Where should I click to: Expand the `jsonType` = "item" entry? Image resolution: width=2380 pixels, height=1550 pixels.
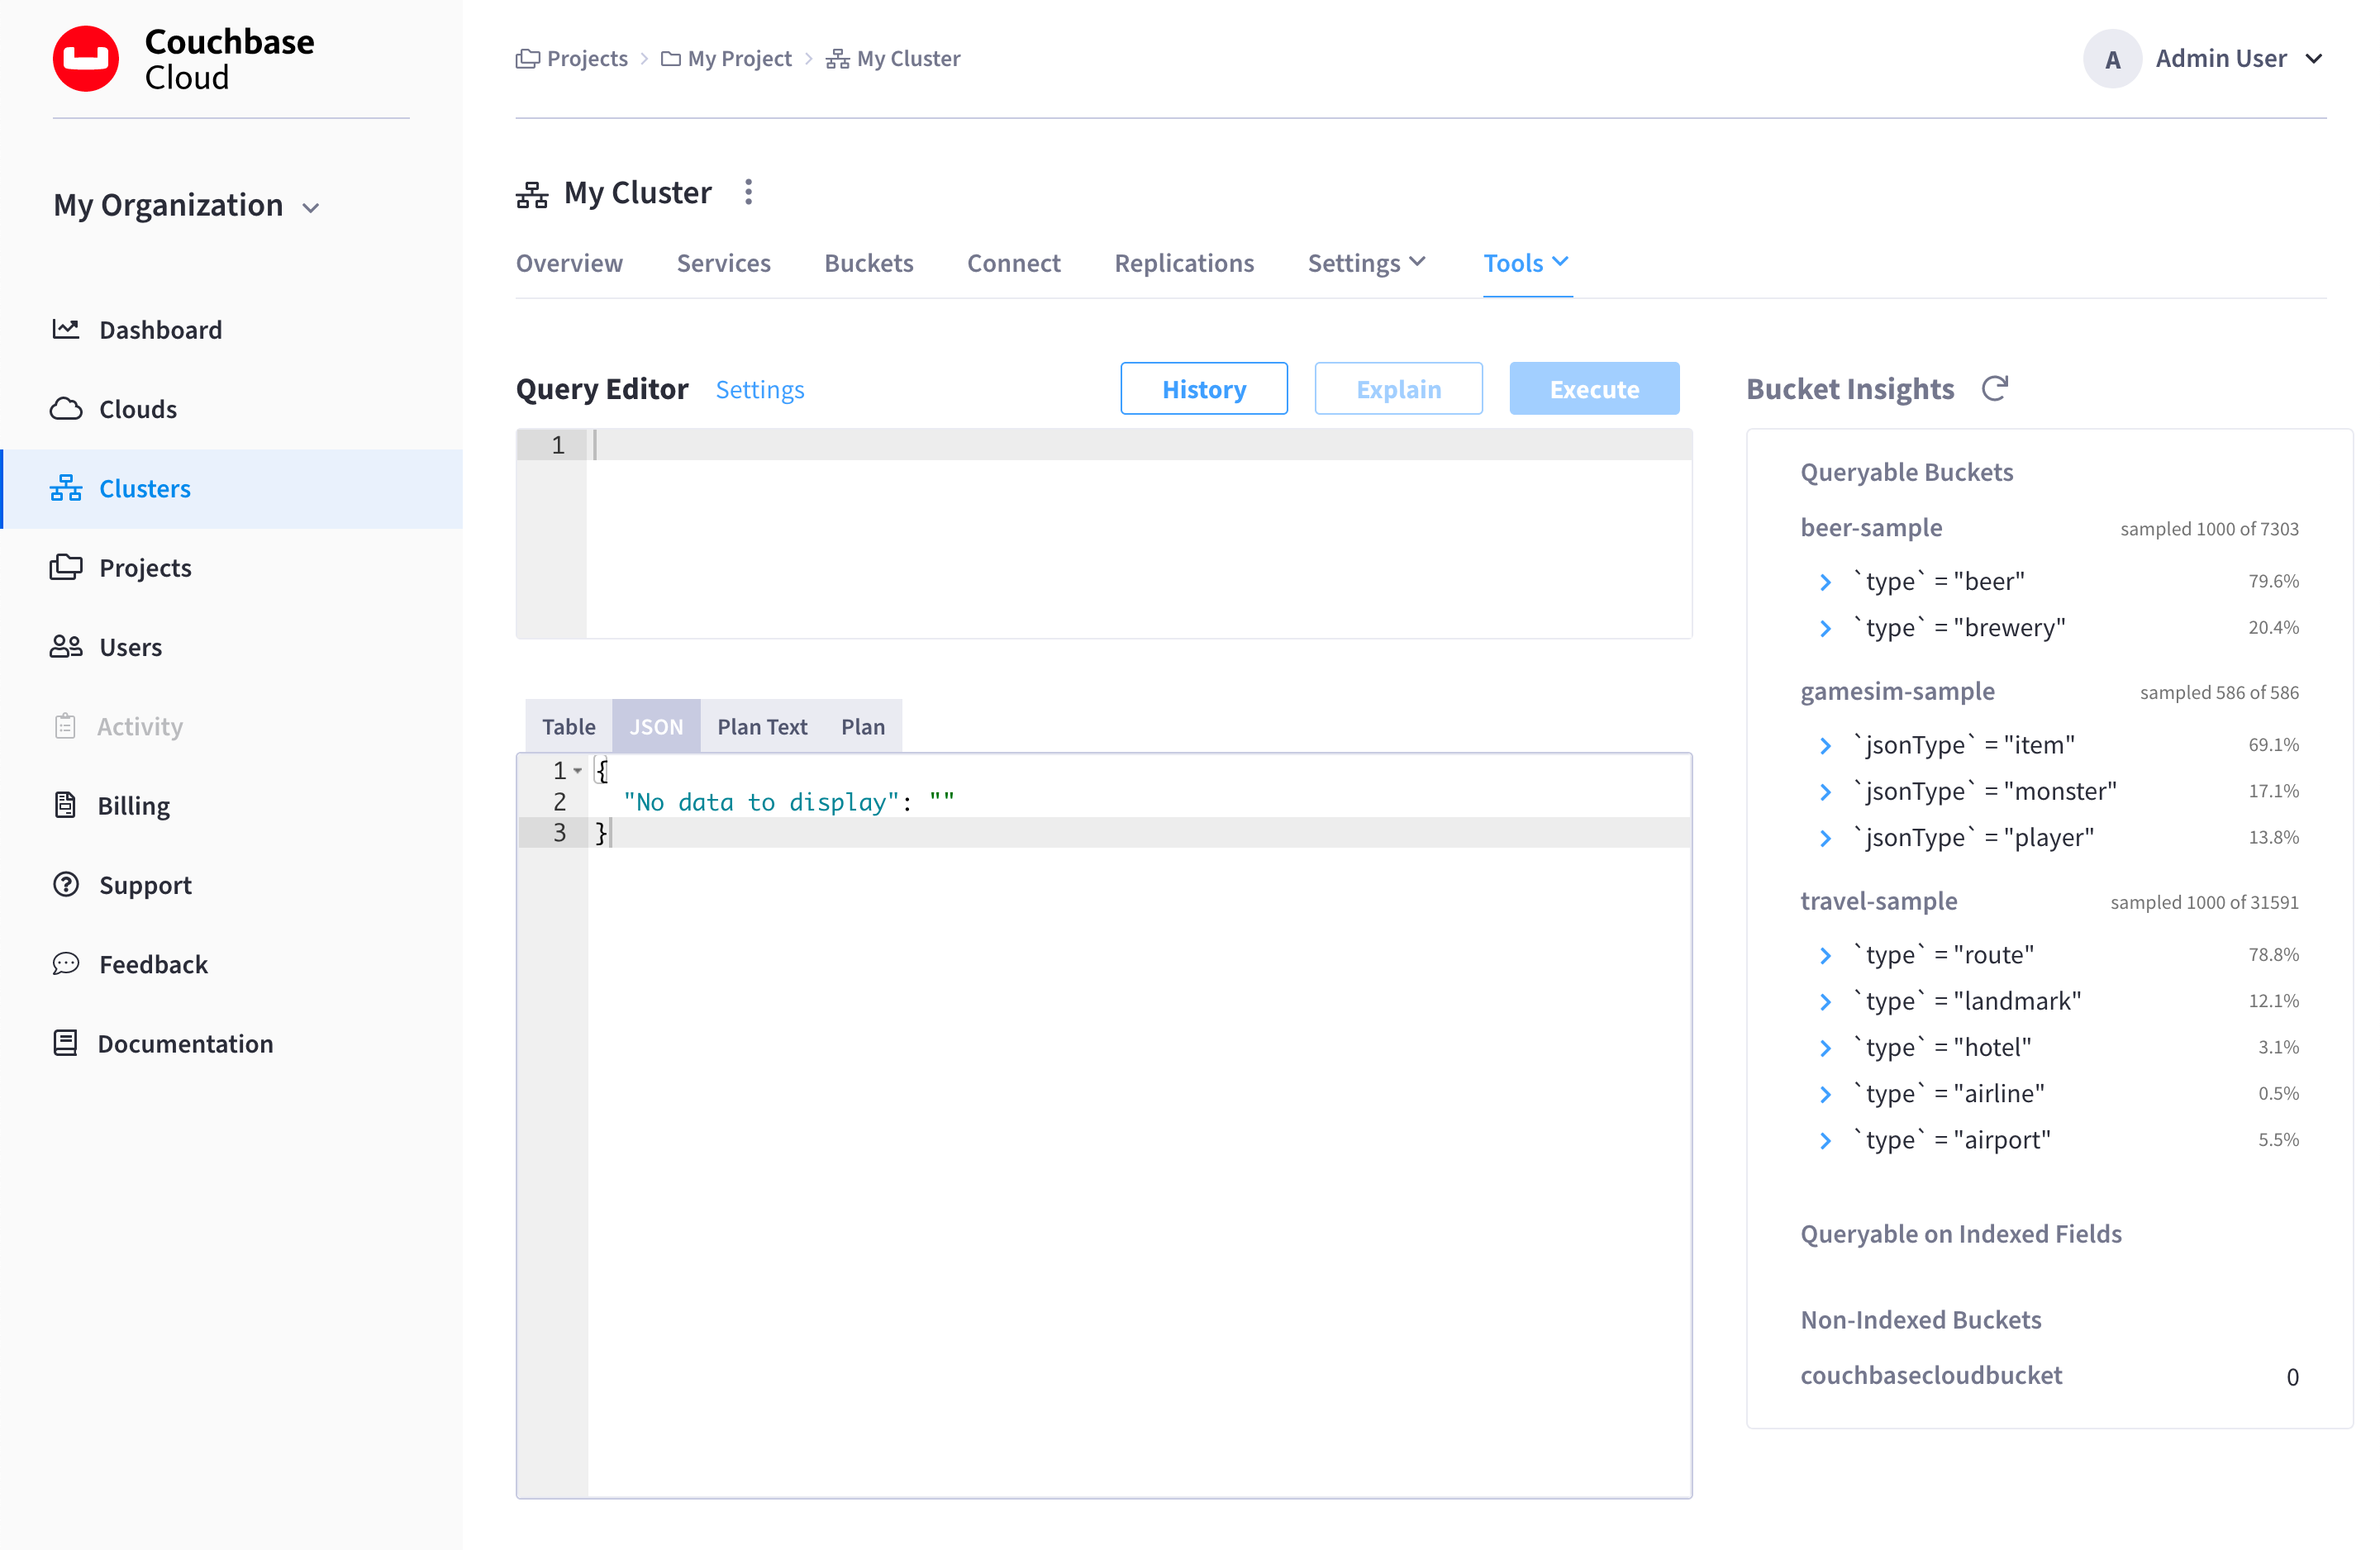click(1825, 745)
